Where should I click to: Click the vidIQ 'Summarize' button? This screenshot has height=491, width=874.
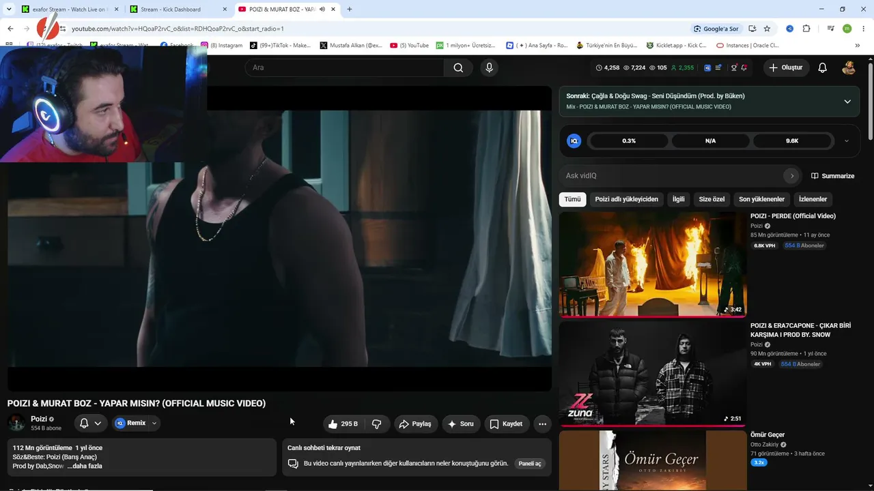coord(832,176)
